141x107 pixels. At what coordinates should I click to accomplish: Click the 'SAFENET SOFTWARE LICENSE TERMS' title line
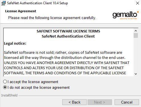click(x=68, y=31)
